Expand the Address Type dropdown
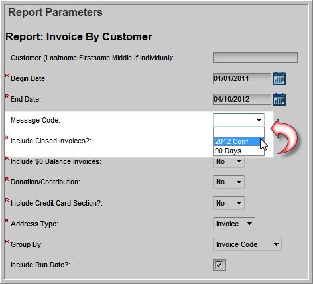Screen dimensions: 313x284 (234, 224)
